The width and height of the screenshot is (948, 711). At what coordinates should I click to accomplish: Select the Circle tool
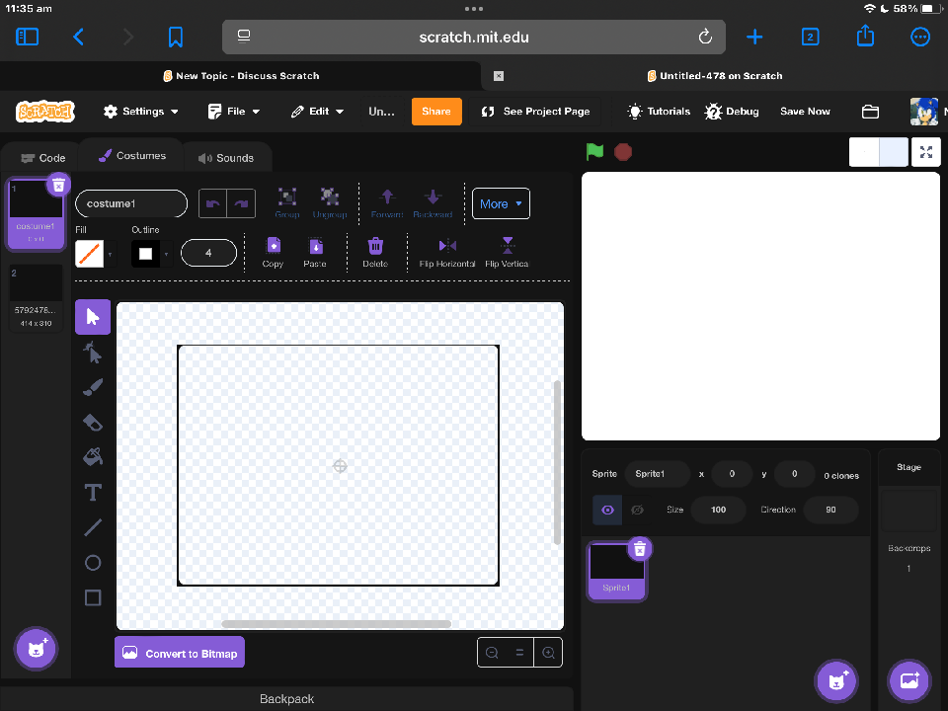(x=92, y=562)
